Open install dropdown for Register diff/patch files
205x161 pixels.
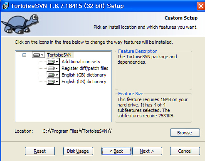pos(53,68)
